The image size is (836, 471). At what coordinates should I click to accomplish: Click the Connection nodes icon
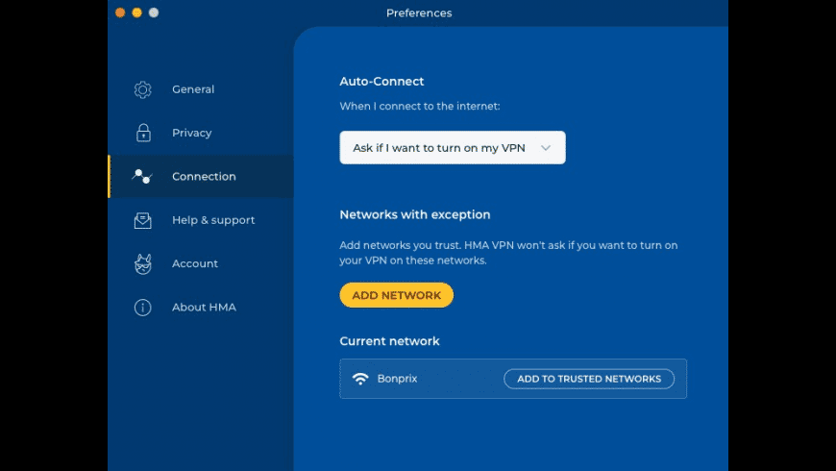pyautogui.click(x=142, y=176)
